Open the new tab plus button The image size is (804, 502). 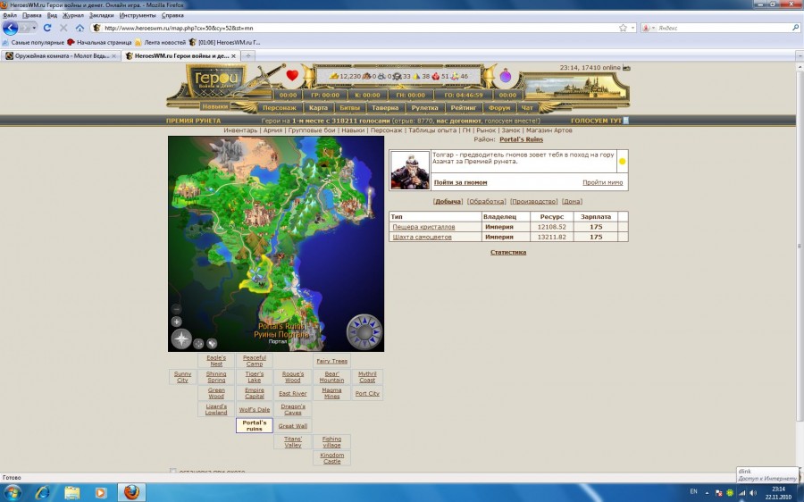(x=247, y=55)
